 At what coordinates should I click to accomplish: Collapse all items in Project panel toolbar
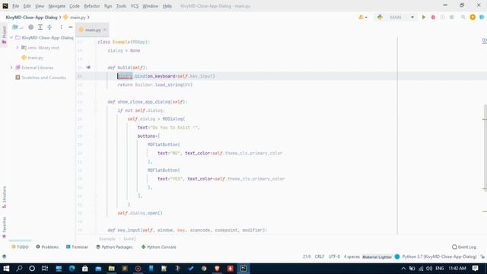(x=49, y=27)
